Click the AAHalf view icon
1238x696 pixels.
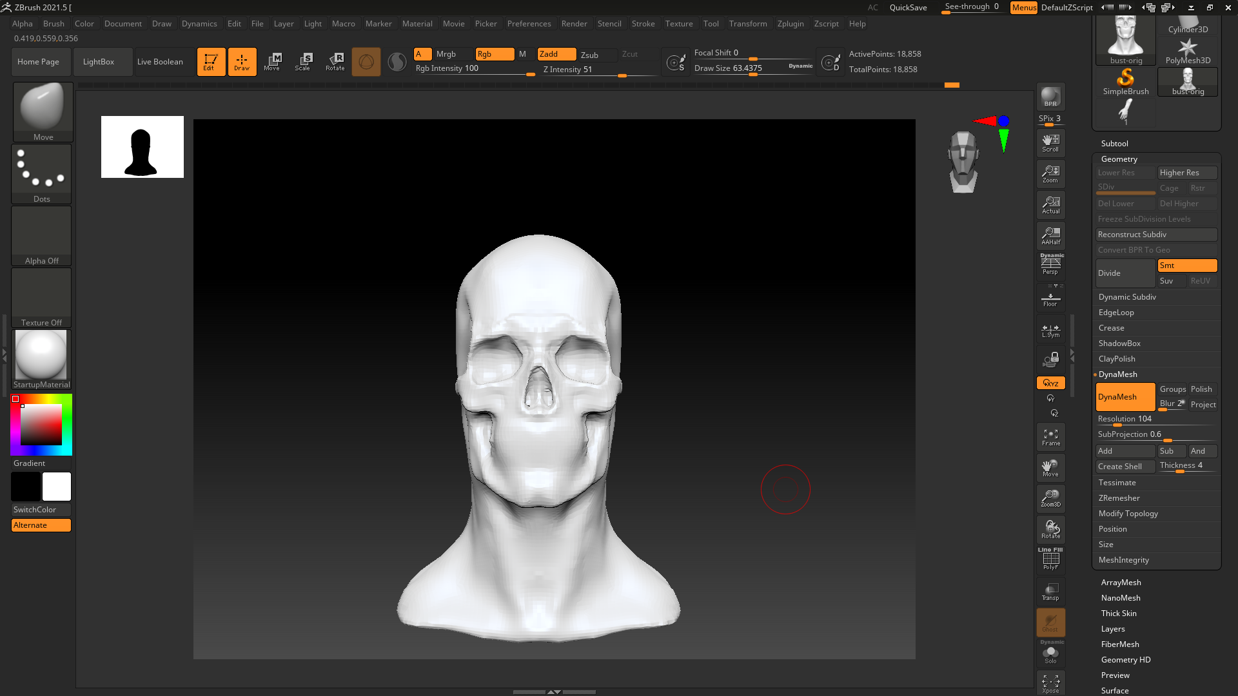pos(1050,236)
